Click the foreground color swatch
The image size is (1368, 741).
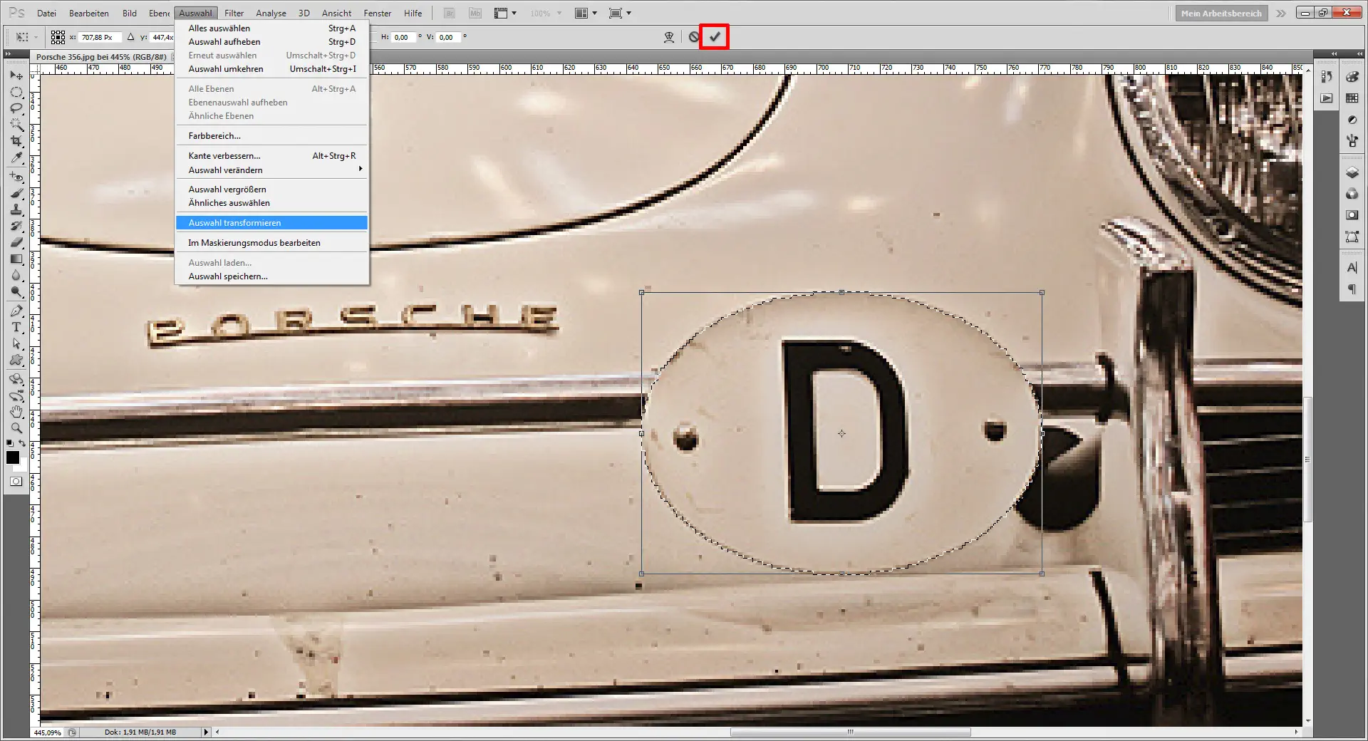(13, 457)
